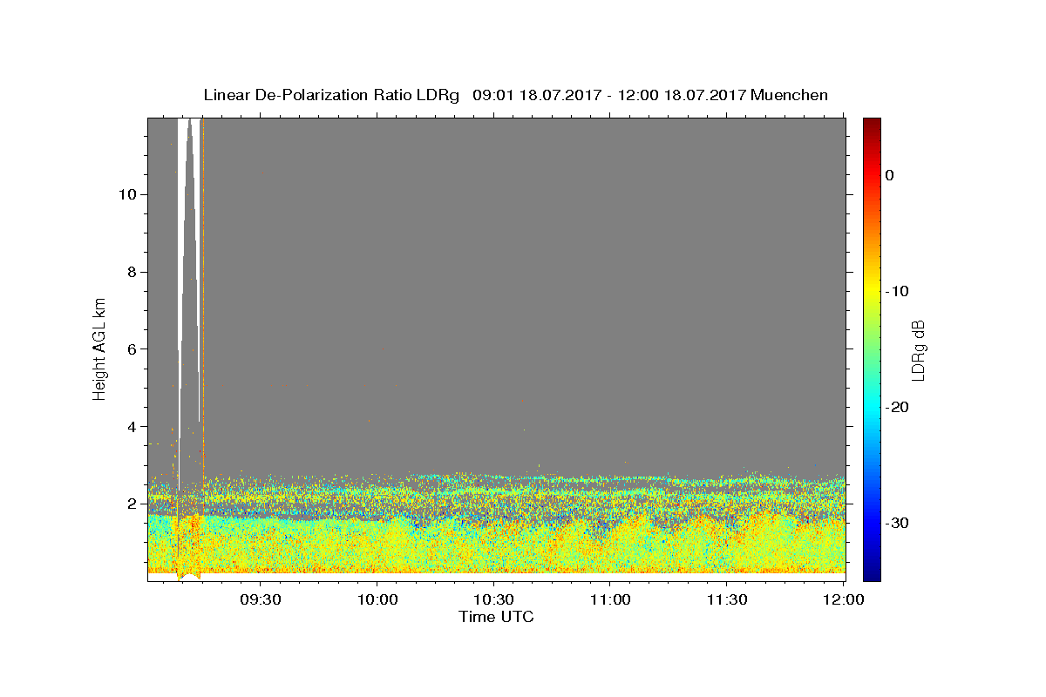Click the -20 dB colorbar label
The image size is (1046, 697).
pyautogui.click(x=897, y=407)
